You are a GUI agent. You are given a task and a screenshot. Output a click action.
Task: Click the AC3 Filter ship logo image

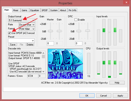(x=65, y=64)
